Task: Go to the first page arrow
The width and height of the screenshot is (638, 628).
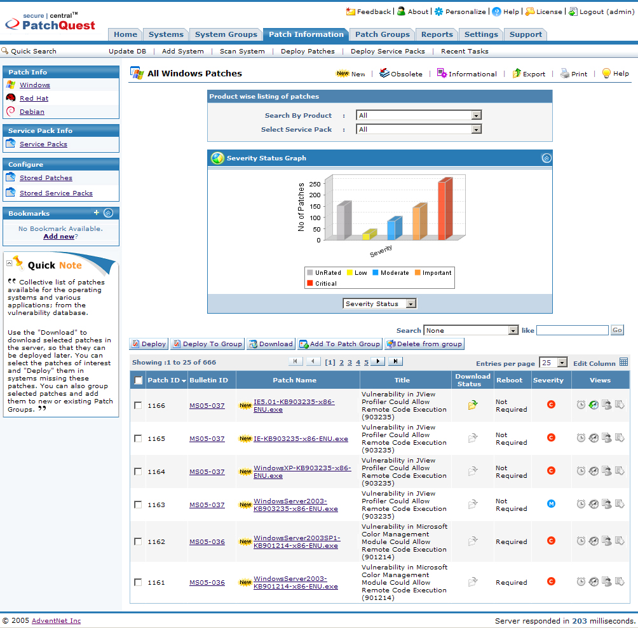Action: (295, 361)
